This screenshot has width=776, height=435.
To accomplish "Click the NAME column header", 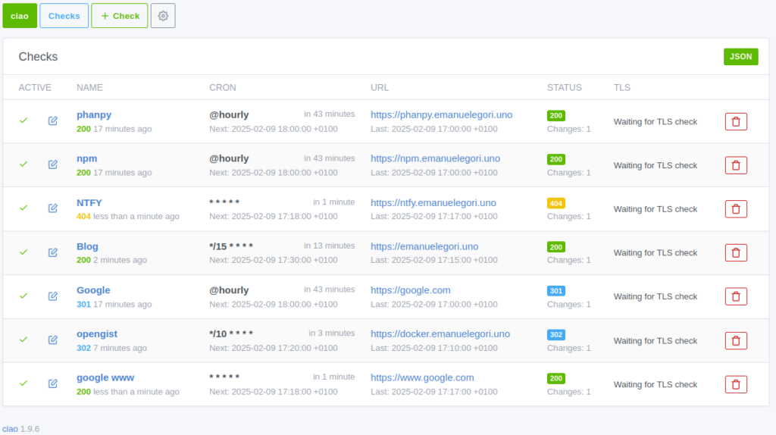I will pyautogui.click(x=89, y=88).
